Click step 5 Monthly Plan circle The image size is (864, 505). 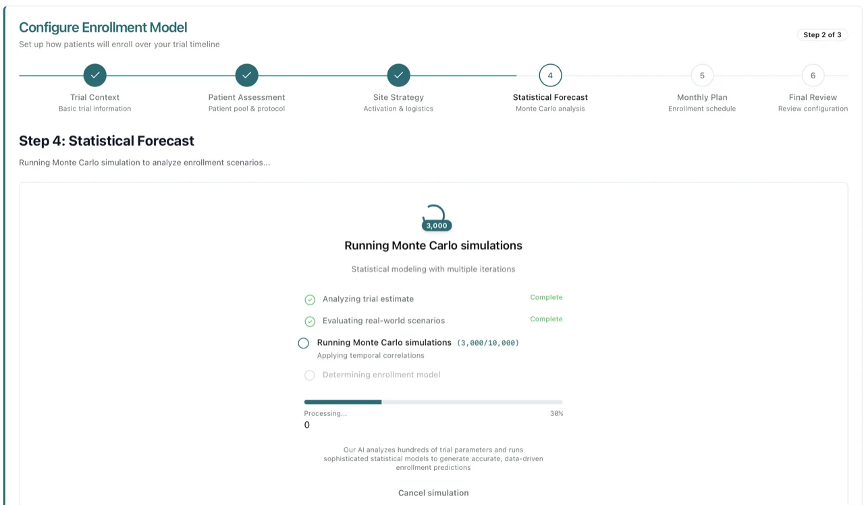[702, 75]
